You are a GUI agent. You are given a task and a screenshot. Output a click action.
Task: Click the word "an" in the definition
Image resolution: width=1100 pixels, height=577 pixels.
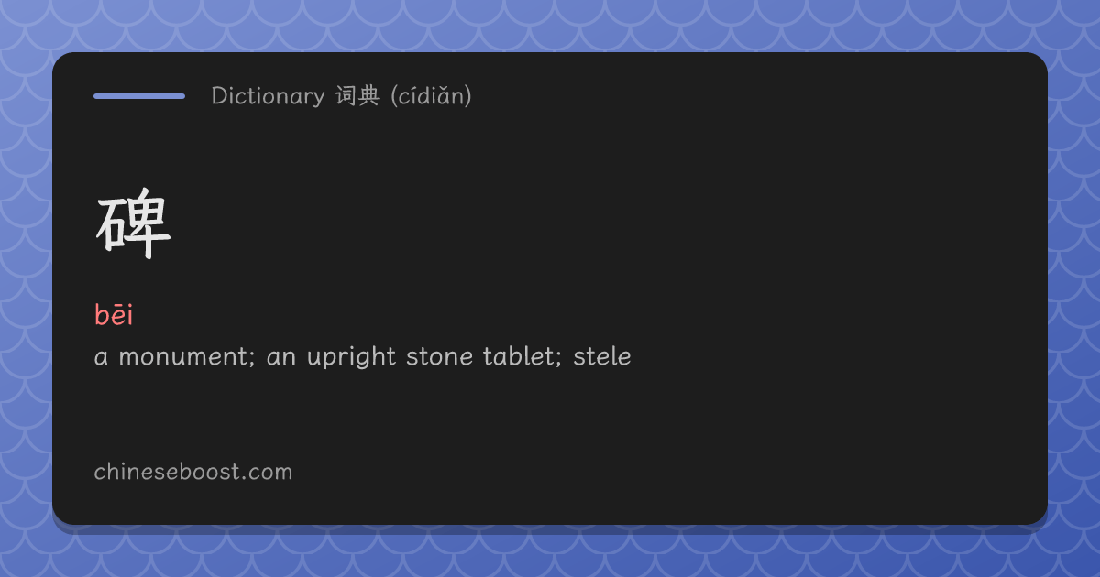pyautogui.click(x=281, y=358)
